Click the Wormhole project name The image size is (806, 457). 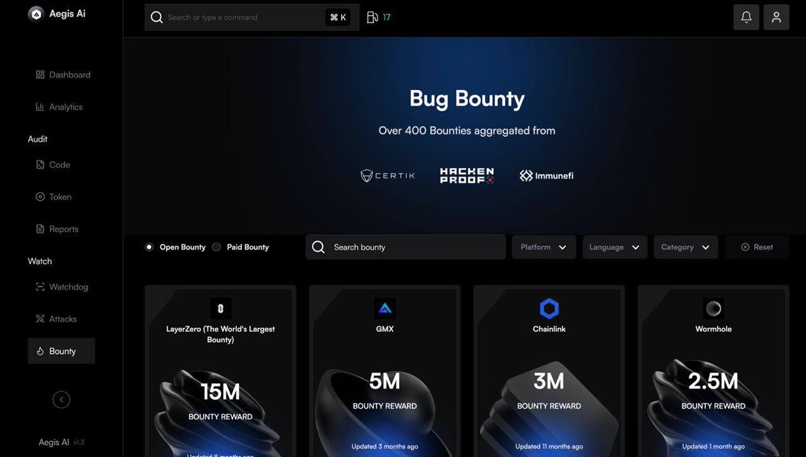point(713,329)
